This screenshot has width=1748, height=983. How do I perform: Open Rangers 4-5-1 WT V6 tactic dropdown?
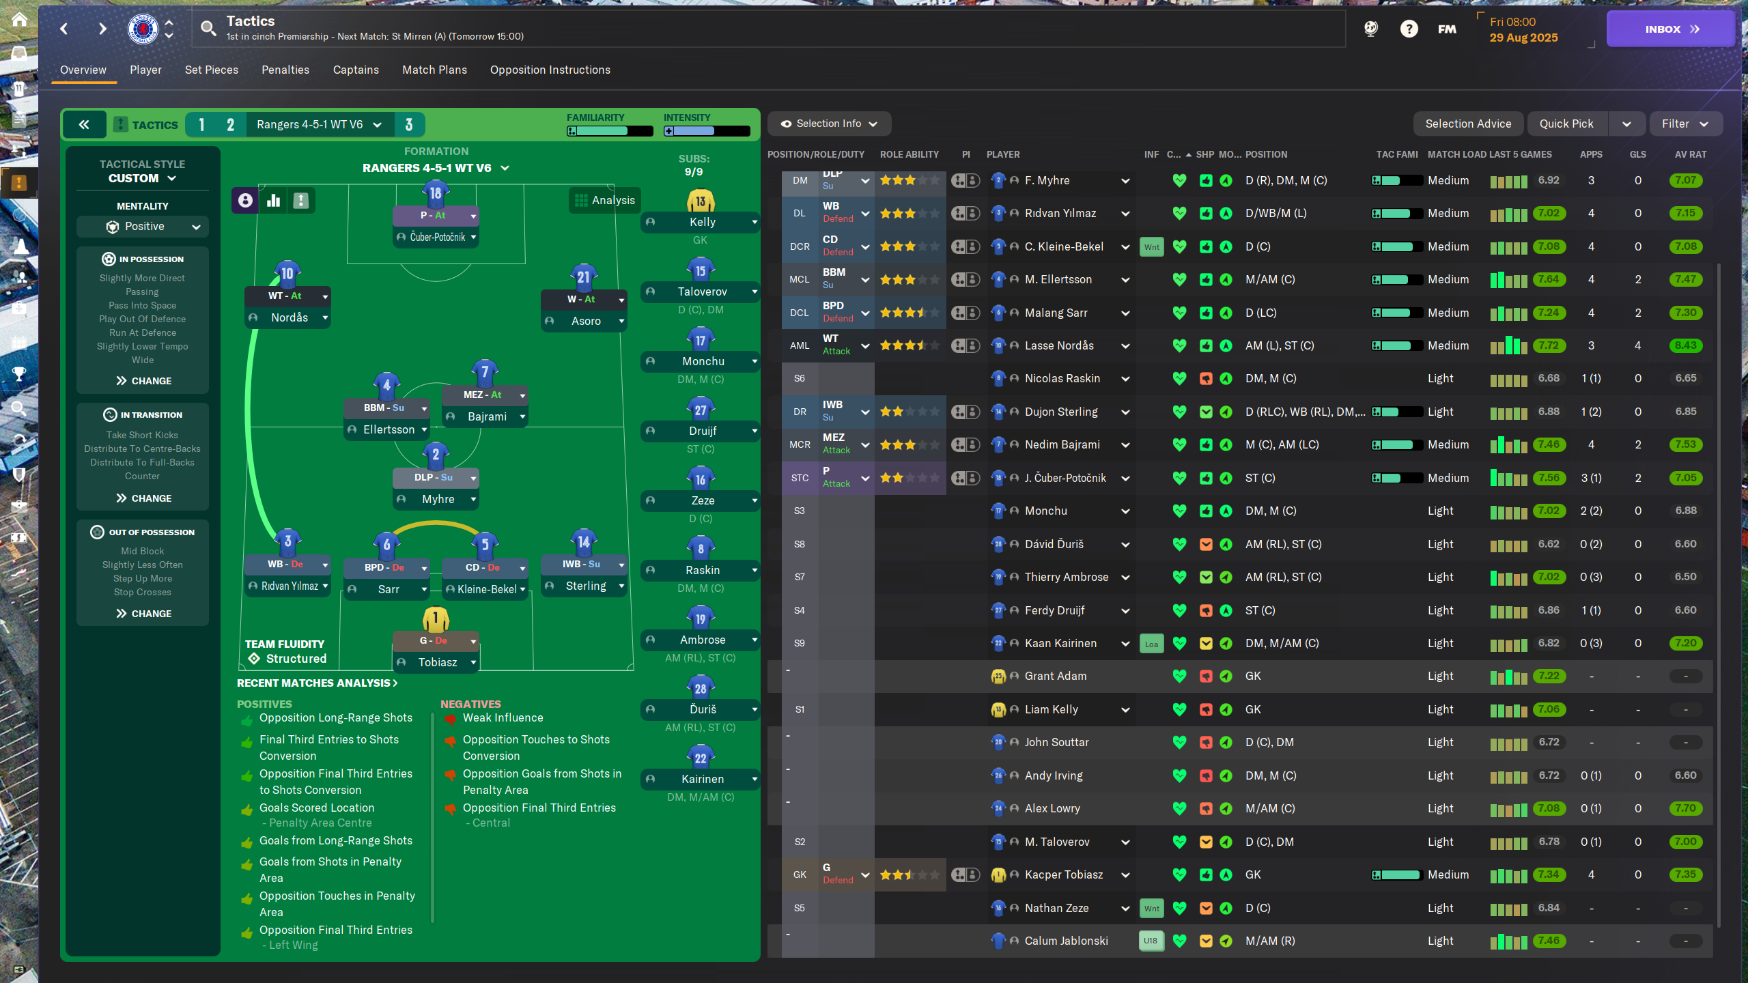[x=319, y=124]
